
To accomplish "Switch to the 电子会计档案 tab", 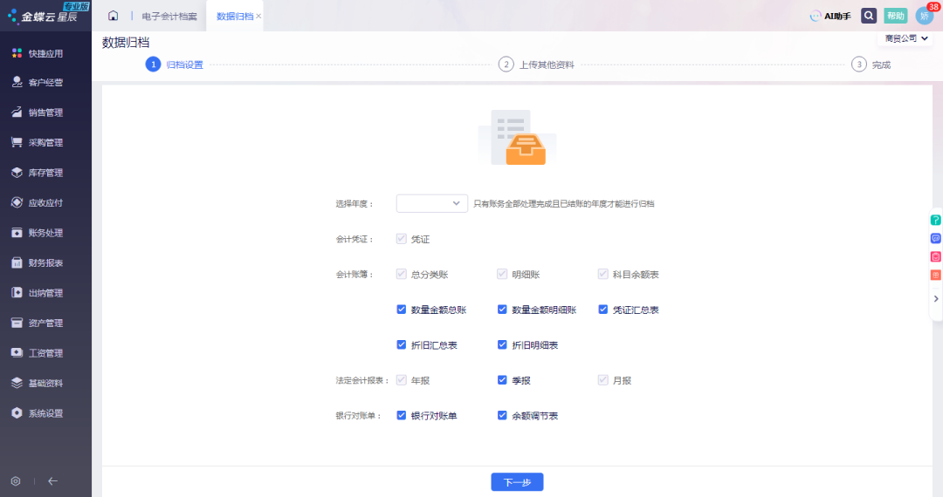I will click(x=169, y=16).
